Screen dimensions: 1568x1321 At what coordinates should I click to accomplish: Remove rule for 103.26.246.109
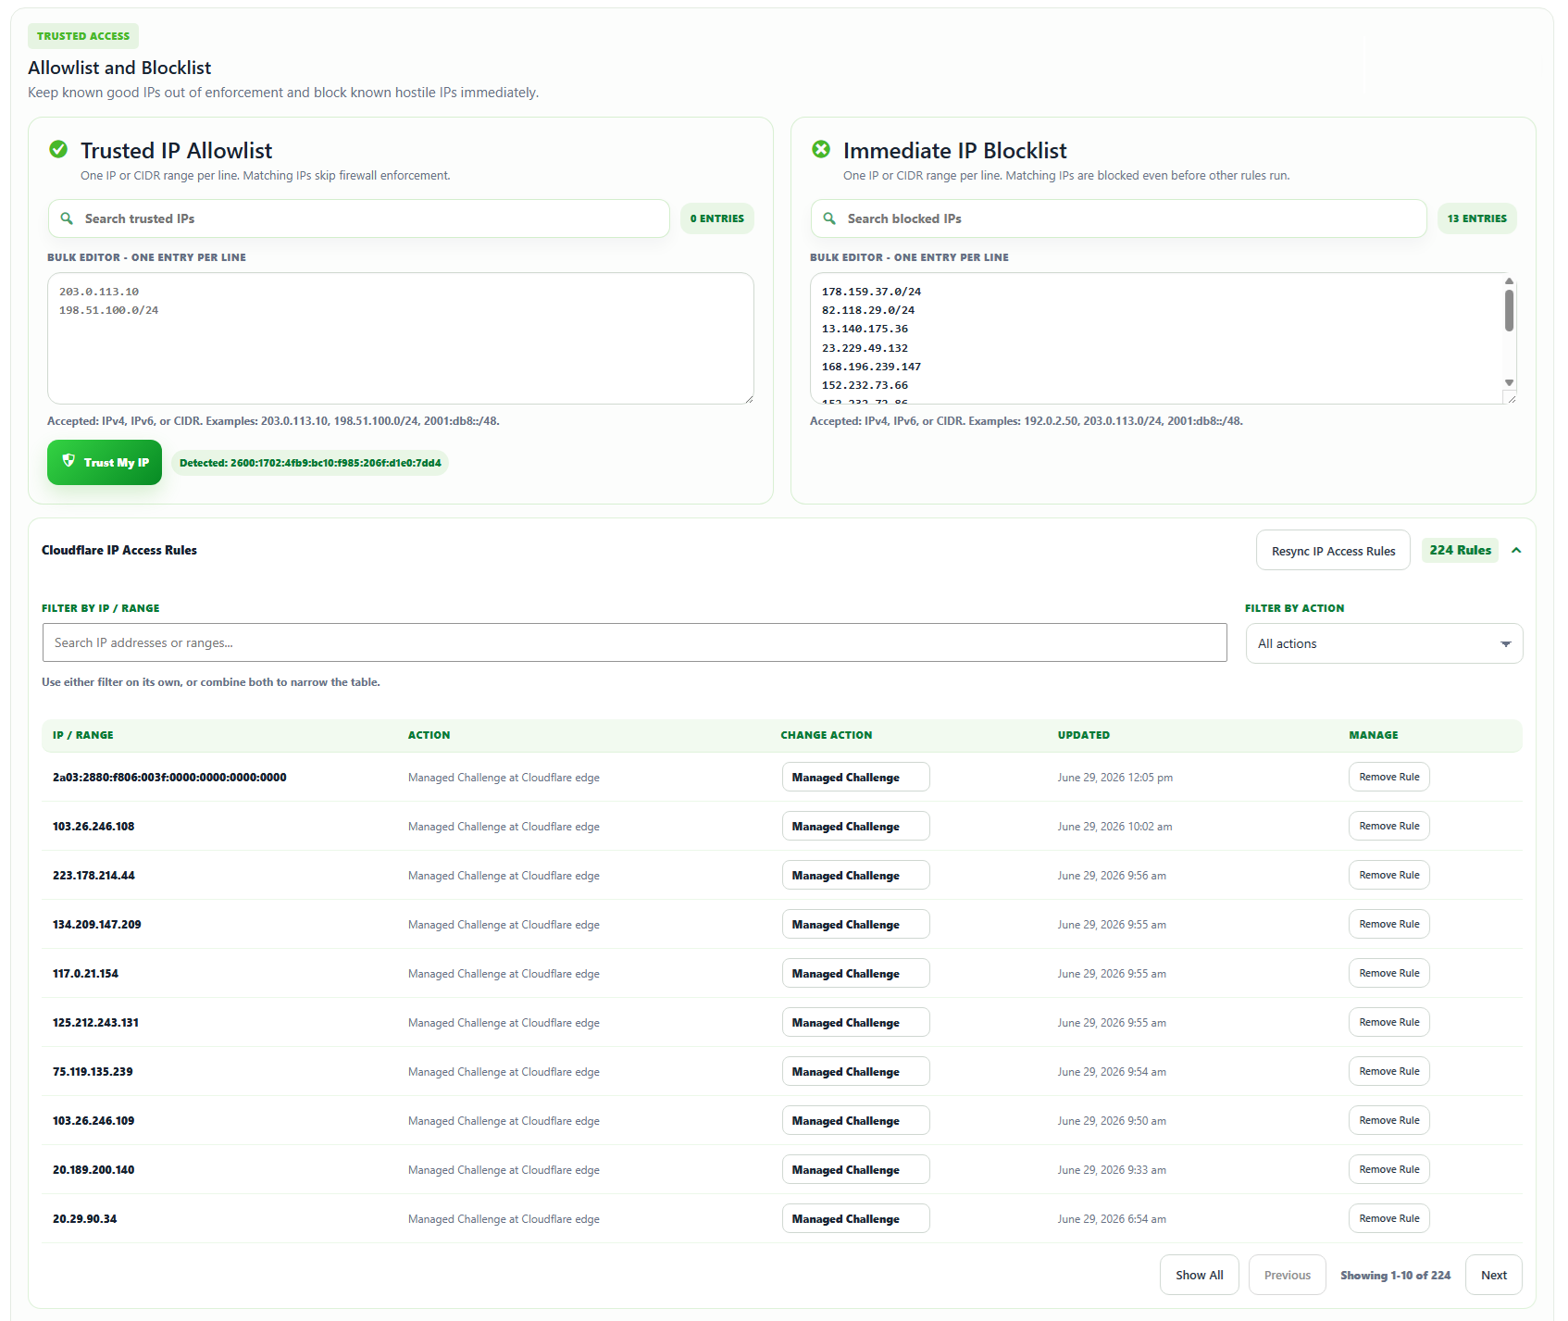pyautogui.click(x=1388, y=1120)
